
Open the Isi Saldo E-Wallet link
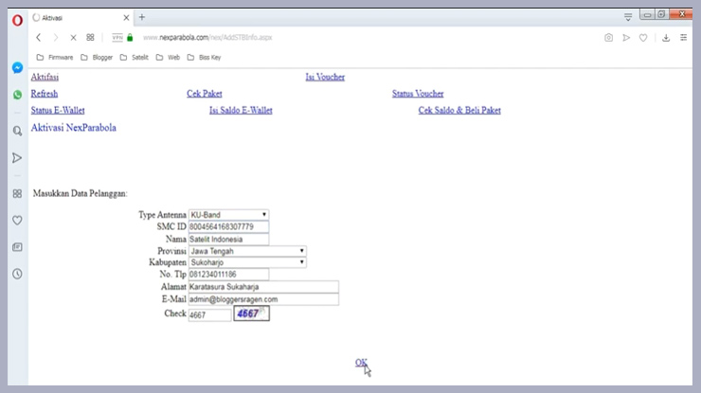pyautogui.click(x=241, y=110)
